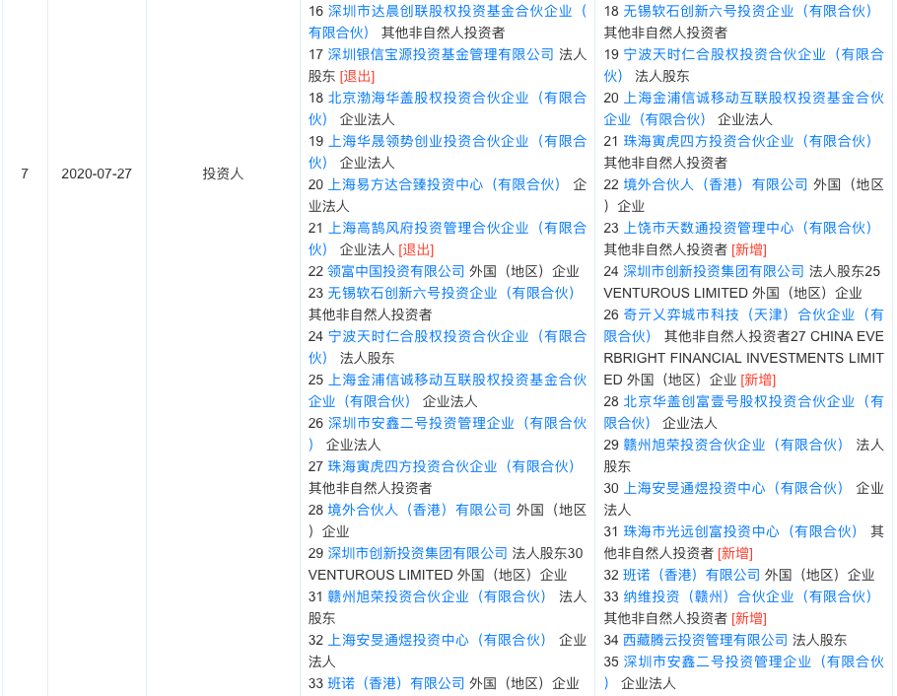This screenshot has width=897, height=696.
Task: Click the item 27 珠海寅虎四方投资合伙企业 link
Action: click(451, 467)
